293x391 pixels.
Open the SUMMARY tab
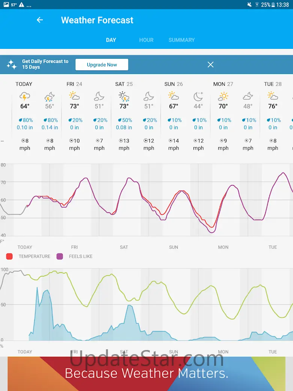181,40
